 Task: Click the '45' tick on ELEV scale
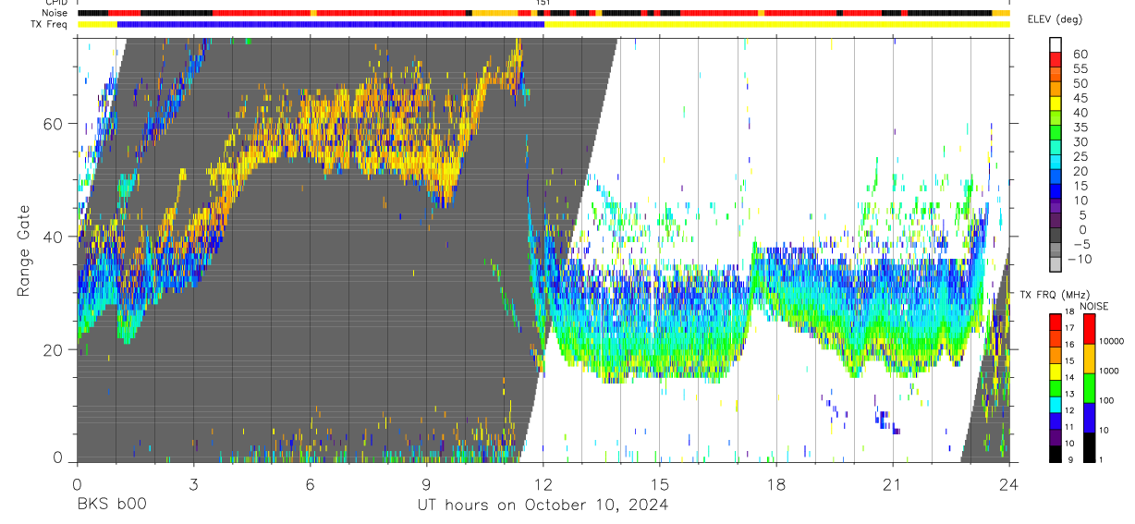click(1080, 98)
